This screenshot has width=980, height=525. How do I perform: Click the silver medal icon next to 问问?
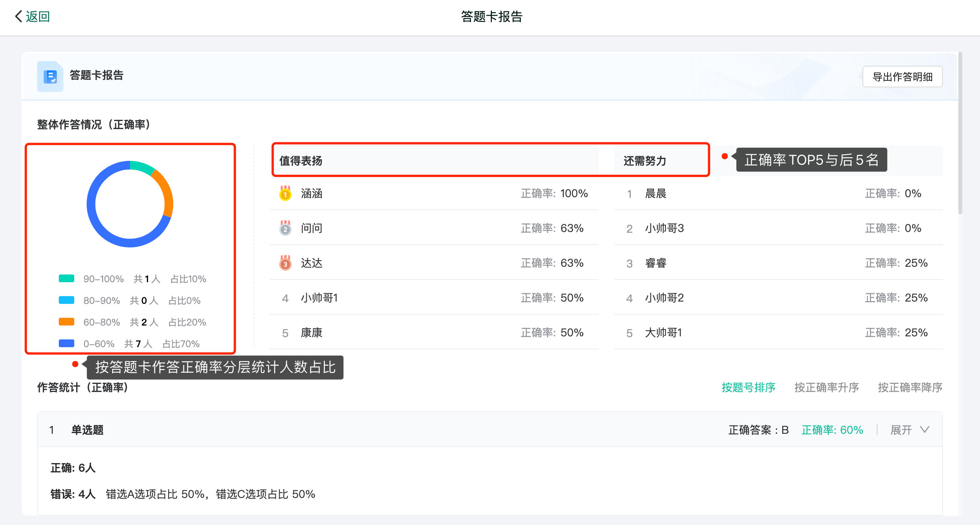(285, 228)
